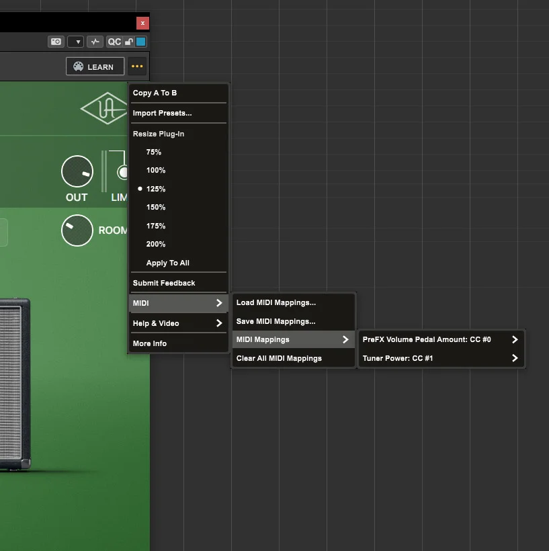549x551 pixels.
Task: Click the Universal Audio diamond logo
Action: (x=104, y=108)
